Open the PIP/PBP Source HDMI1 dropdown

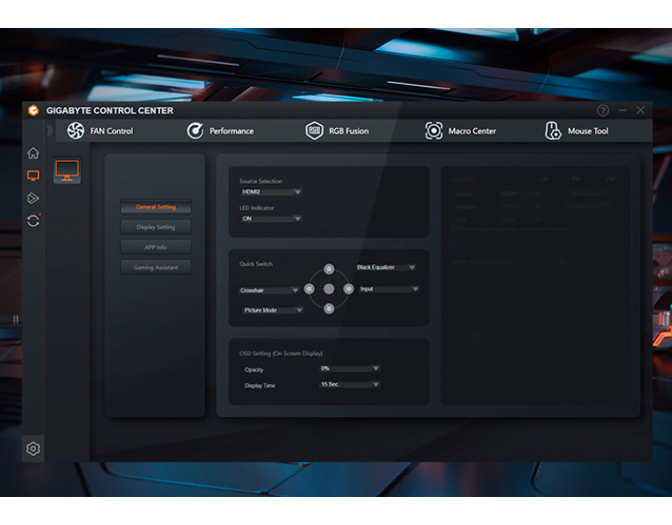[520, 193]
